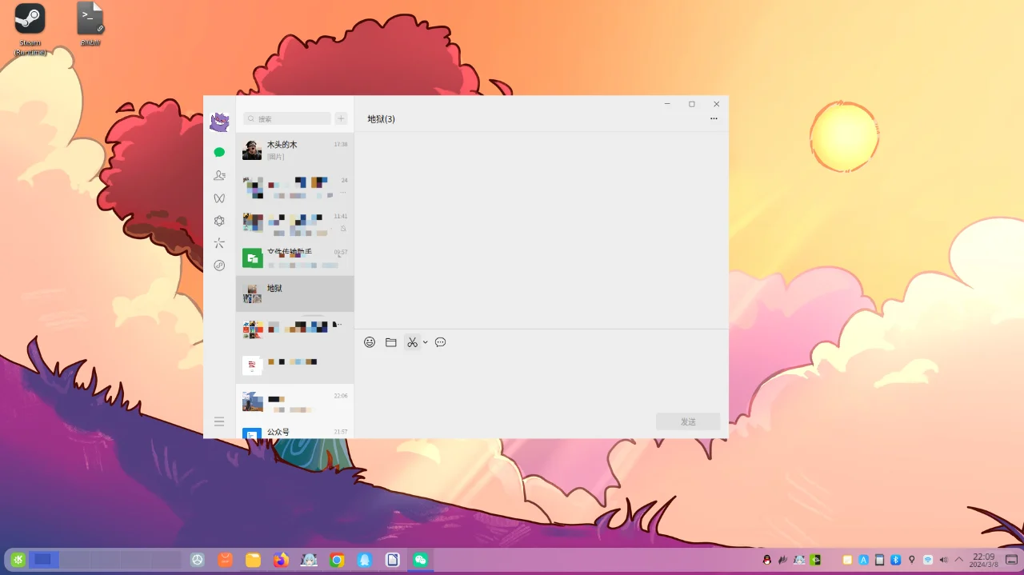Open the volume control tray icon

click(x=944, y=560)
